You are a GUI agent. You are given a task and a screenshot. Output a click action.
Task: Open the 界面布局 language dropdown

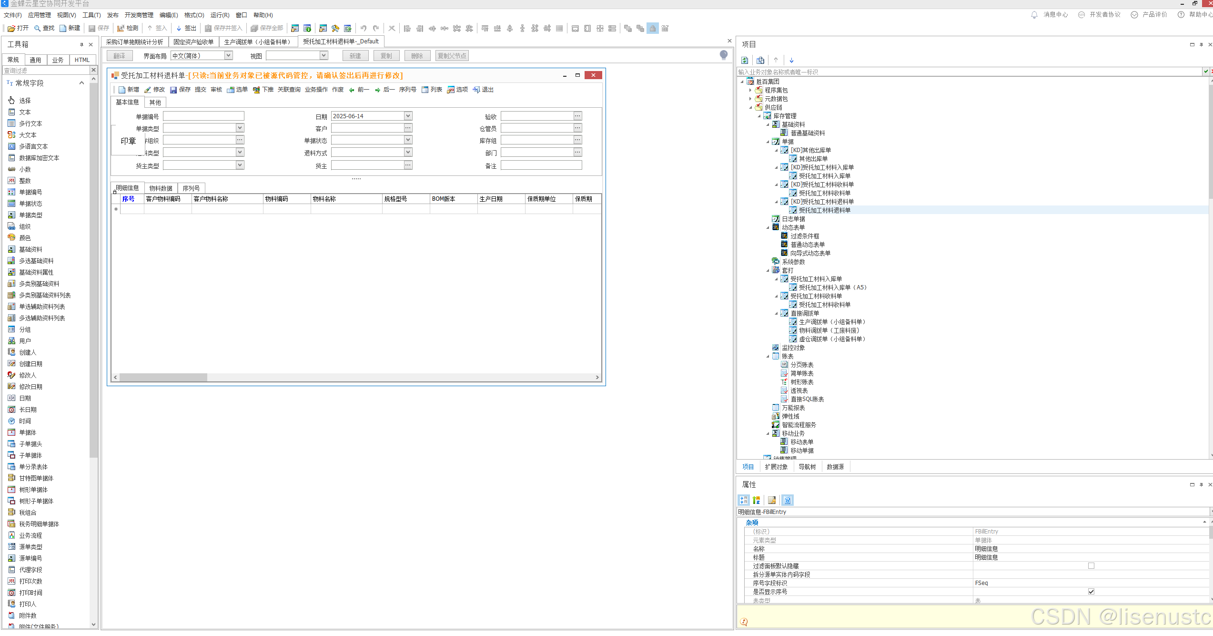(229, 56)
